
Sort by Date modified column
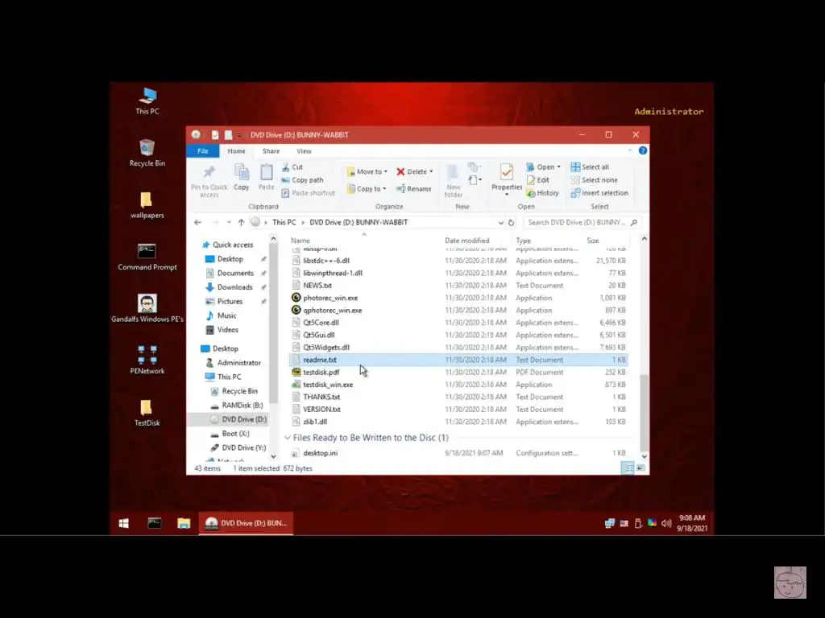466,241
